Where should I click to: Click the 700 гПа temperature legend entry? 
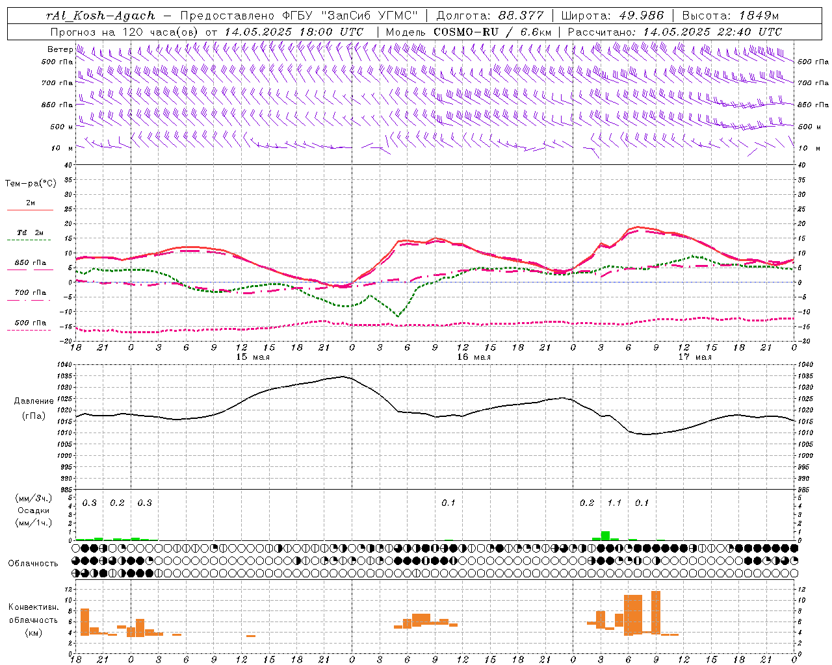tap(30, 292)
